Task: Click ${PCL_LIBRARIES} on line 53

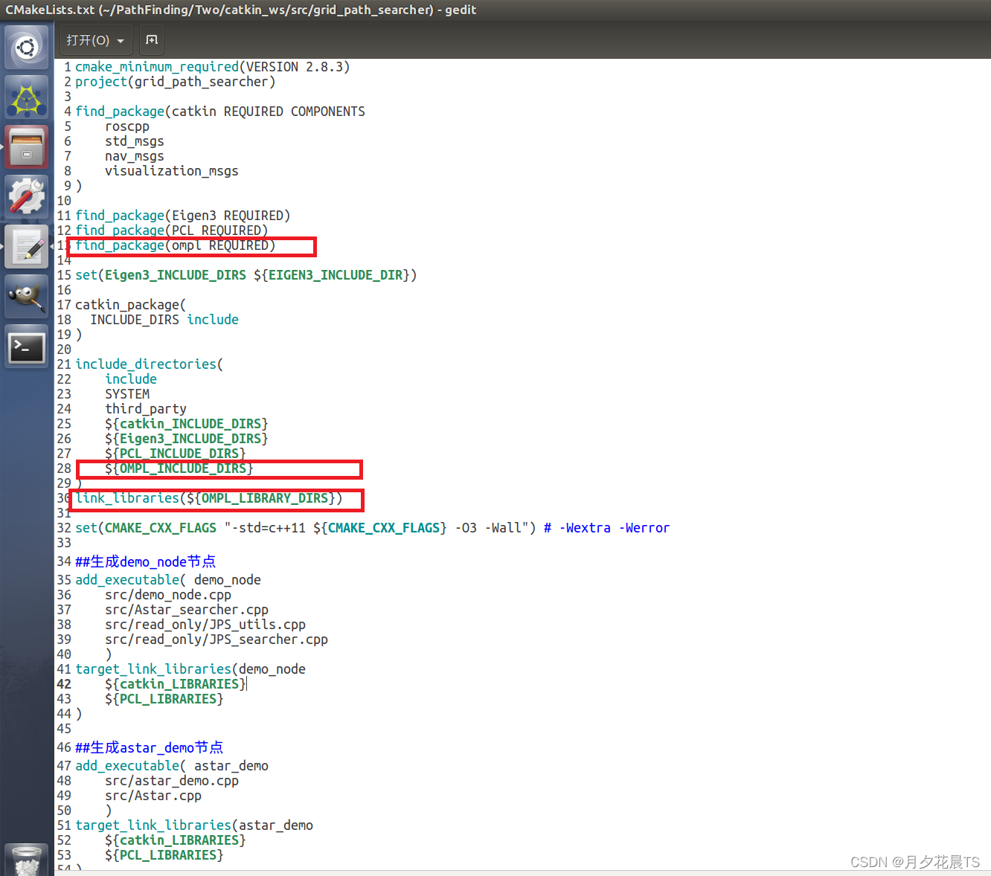Action: pos(164,855)
